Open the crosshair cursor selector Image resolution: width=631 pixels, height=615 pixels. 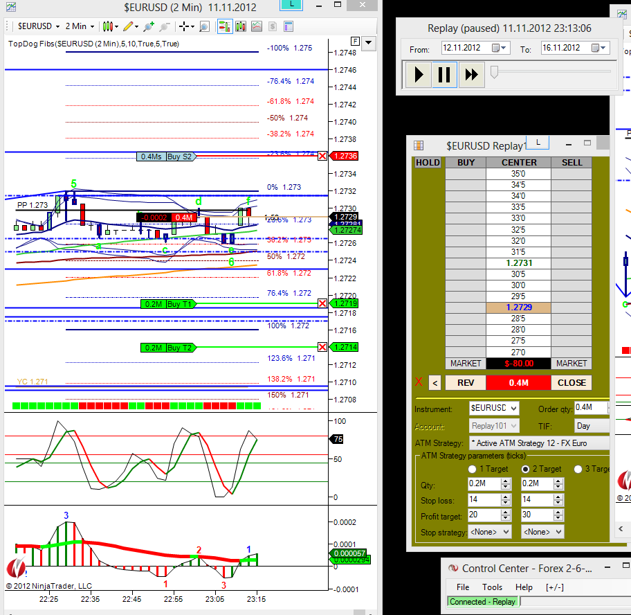[x=186, y=26]
